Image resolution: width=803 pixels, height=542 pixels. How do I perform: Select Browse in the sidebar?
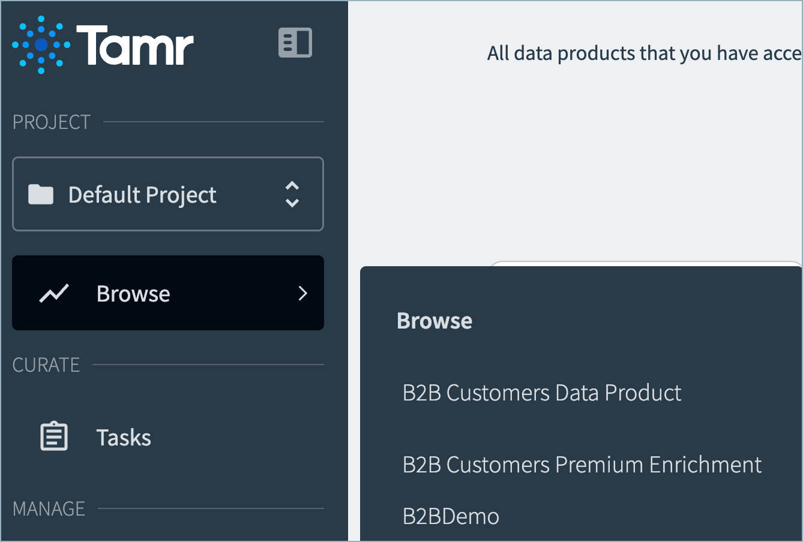pyautogui.click(x=168, y=293)
